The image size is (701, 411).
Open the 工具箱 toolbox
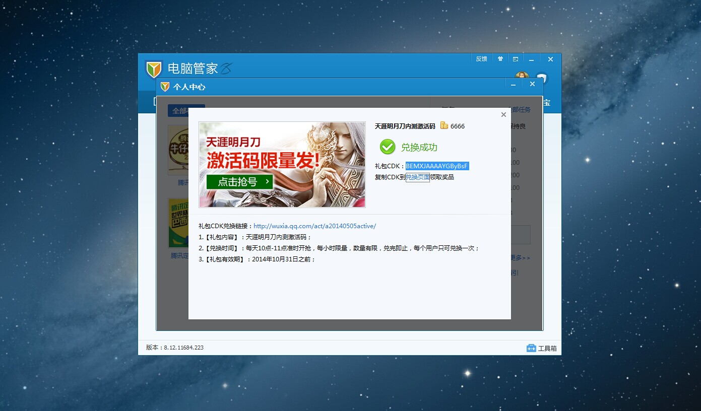pos(542,348)
